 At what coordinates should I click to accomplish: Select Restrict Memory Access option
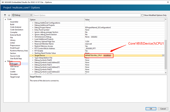pyautogui.click(x=44, y=46)
